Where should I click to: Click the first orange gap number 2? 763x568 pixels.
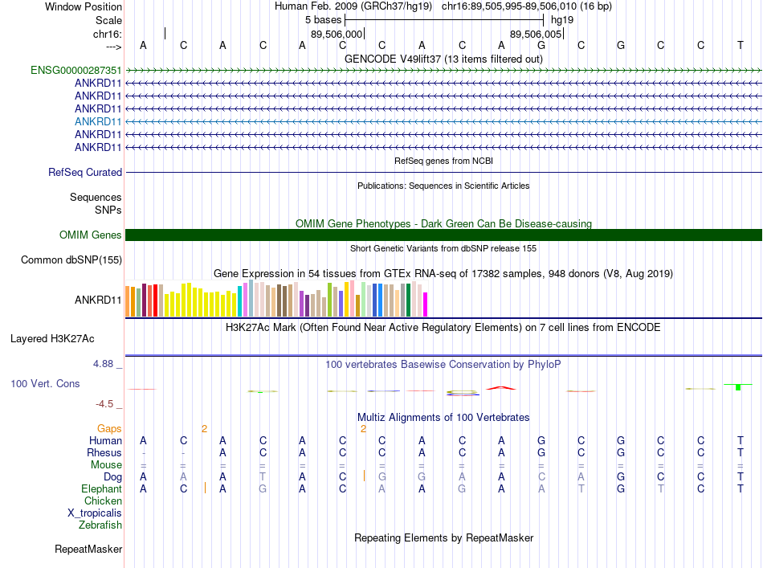point(204,429)
